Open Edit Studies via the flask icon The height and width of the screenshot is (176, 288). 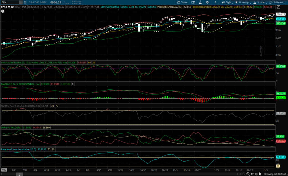click(x=201, y=2)
